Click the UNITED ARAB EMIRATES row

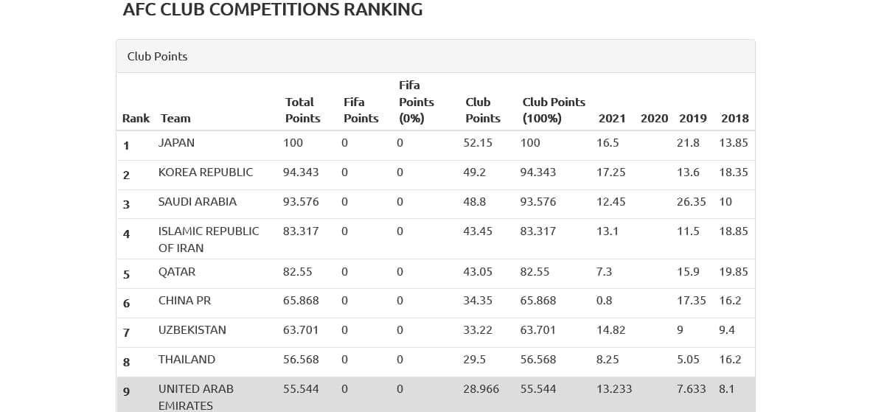[195, 397]
